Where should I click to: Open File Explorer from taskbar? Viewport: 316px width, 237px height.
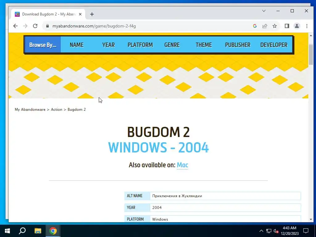click(38, 231)
